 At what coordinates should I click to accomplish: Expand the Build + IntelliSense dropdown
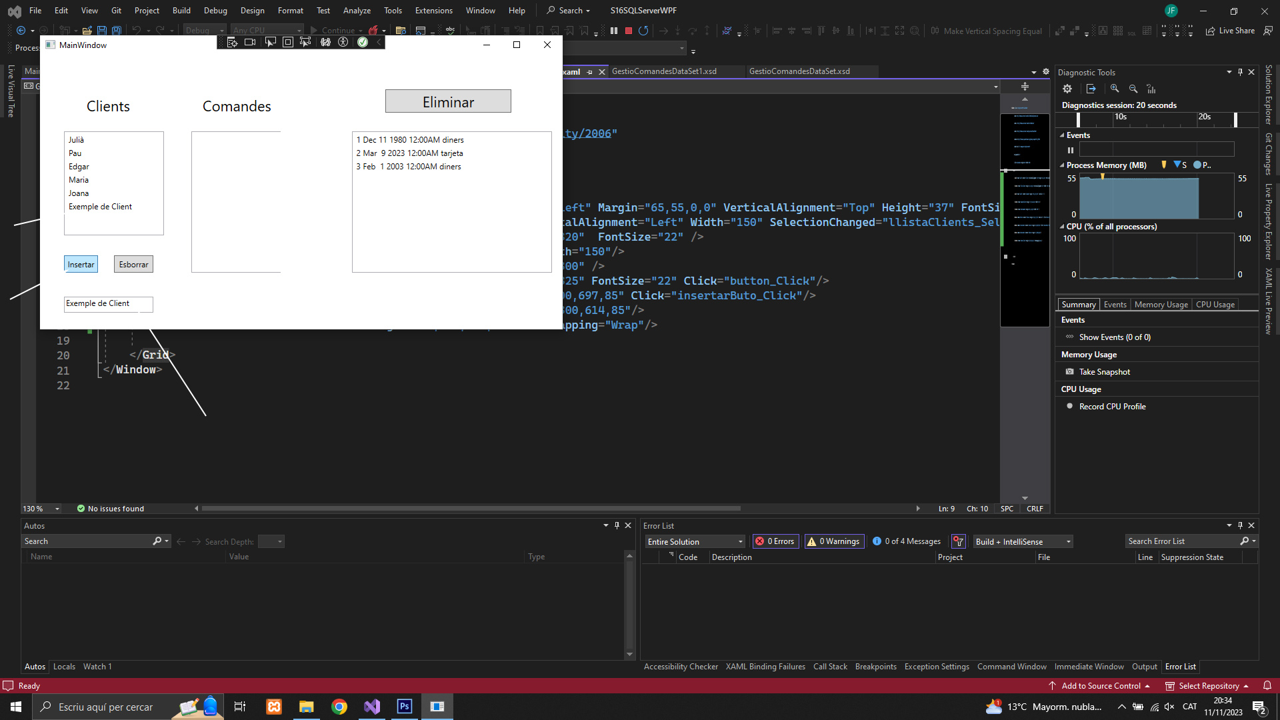(1023, 541)
